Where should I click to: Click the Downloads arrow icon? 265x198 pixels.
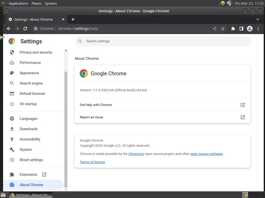12,129
